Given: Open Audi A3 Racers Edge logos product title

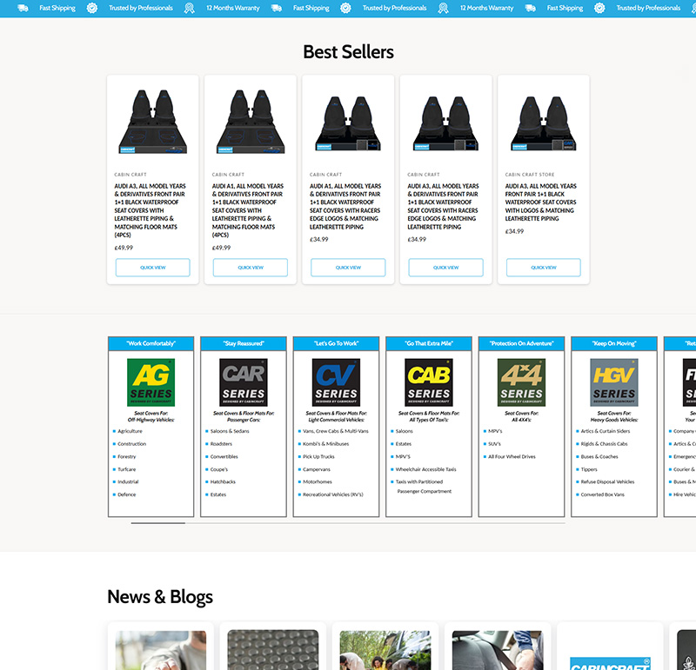Looking at the screenshot, I should click(443, 206).
